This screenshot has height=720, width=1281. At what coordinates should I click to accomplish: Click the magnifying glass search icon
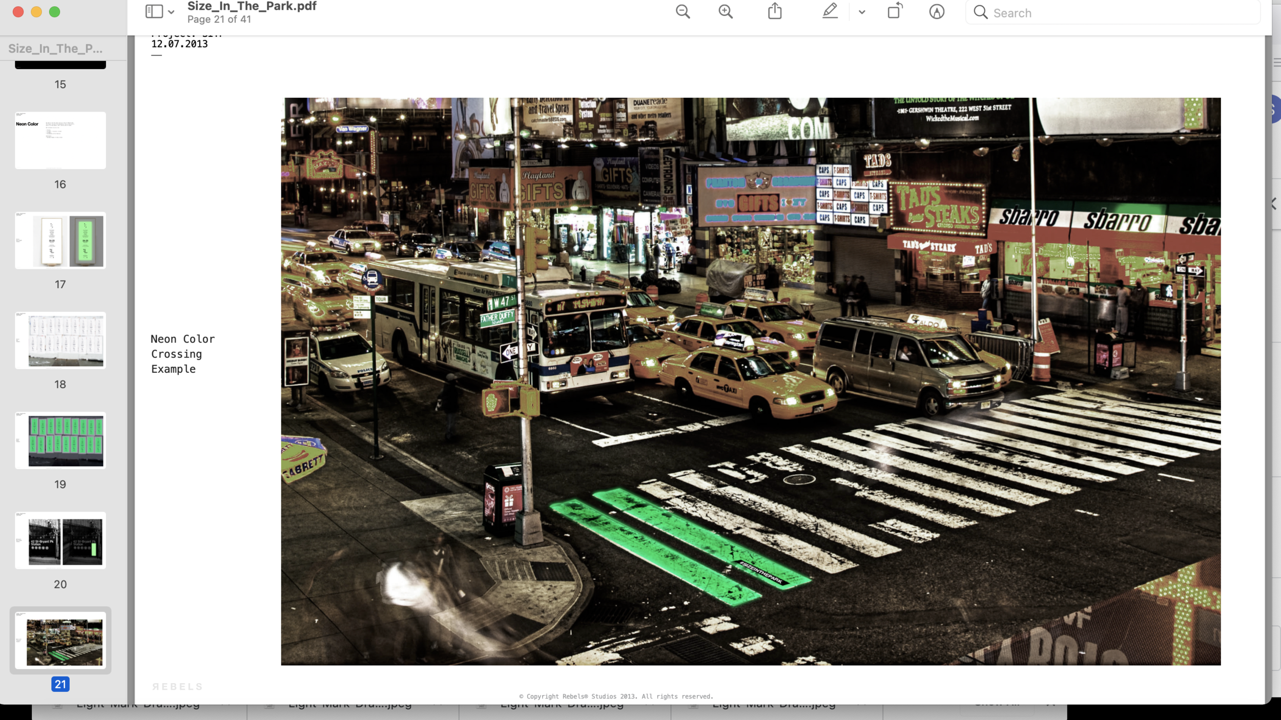980,12
